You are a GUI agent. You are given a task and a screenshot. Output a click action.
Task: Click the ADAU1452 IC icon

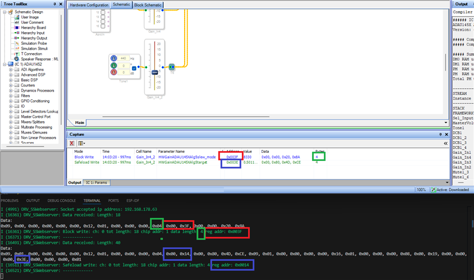[11, 64]
